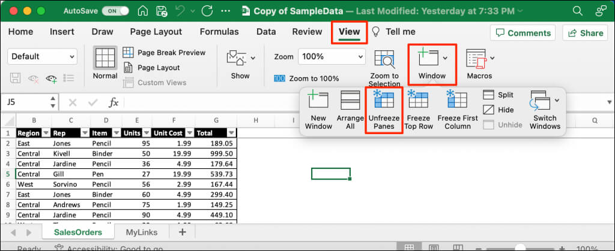The width and height of the screenshot is (615, 251).
Task: Click Arrange All
Action: pos(350,110)
